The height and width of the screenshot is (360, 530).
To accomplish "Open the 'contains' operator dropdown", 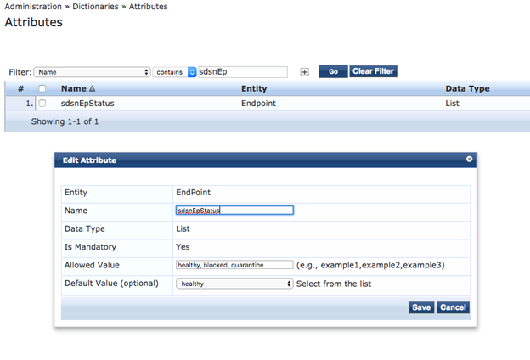I will [175, 72].
